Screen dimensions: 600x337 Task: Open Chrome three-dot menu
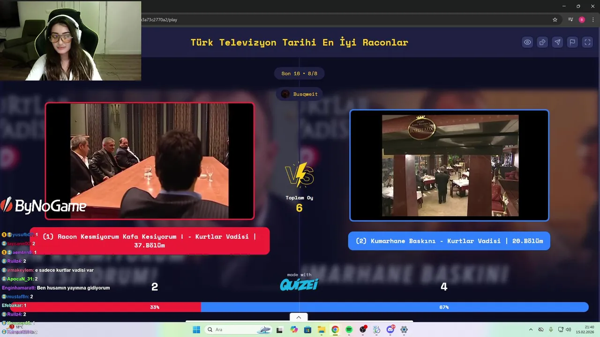593,20
